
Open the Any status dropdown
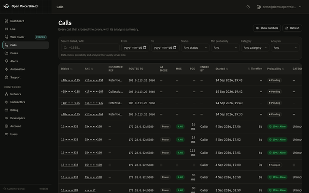[195, 48]
